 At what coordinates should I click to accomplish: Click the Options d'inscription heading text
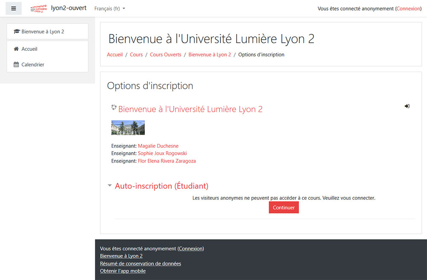pos(150,86)
